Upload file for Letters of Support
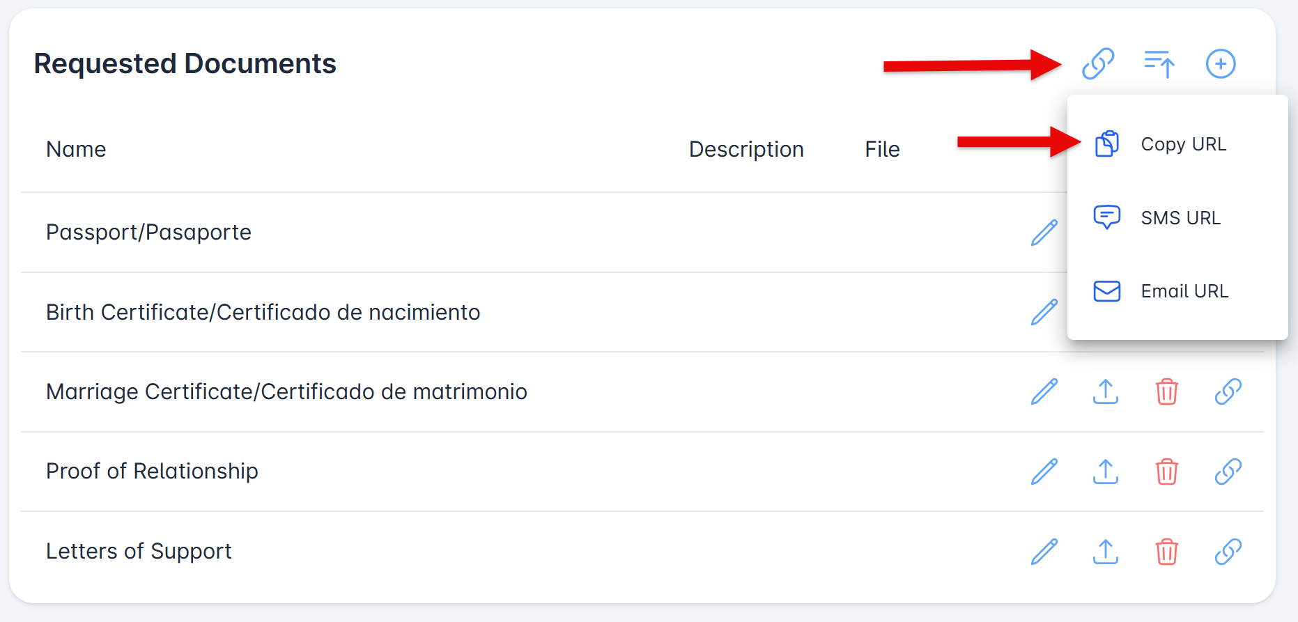The height and width of the screenshot is (622, 1298). click(x=1105, y=552)
